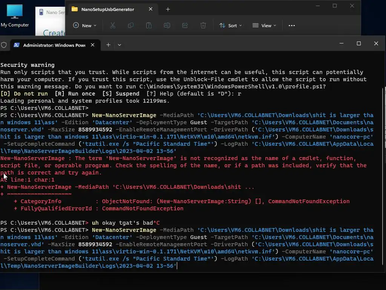
Task: Click the second New-NanoServerImage command
Action: pos(124,230)
